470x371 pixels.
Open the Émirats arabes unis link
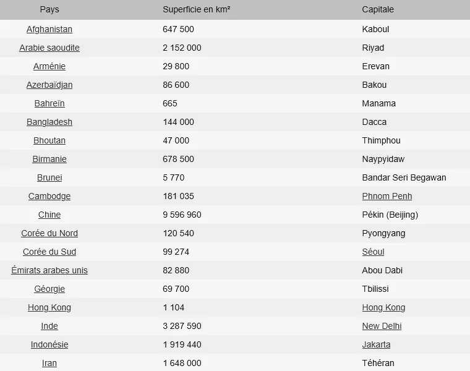coord(49,270)
